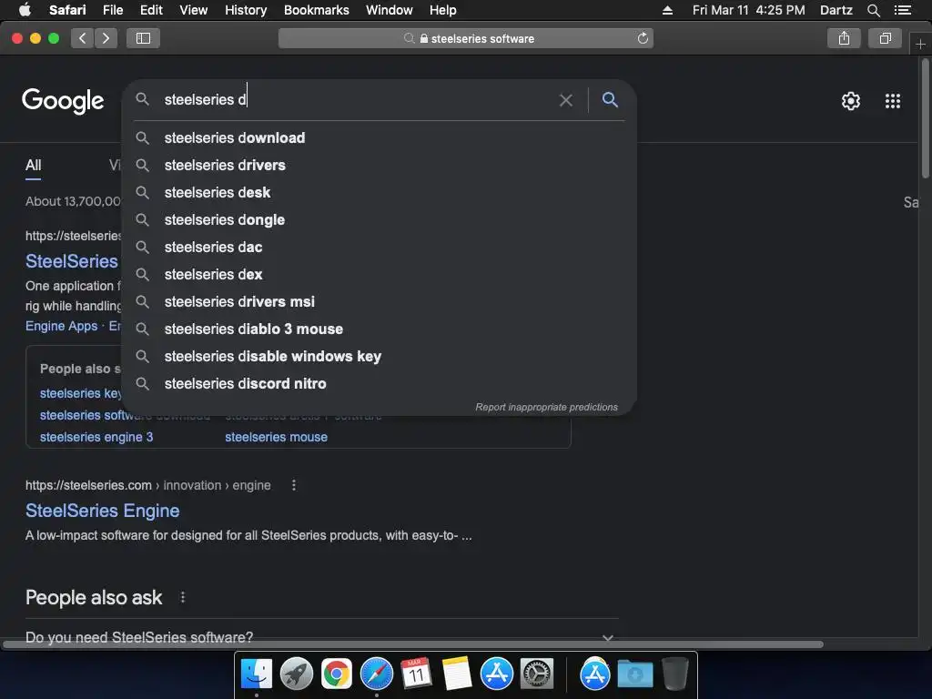Open Launchpad rocket in the dock

pyautogui.click(x=297, y=674)
